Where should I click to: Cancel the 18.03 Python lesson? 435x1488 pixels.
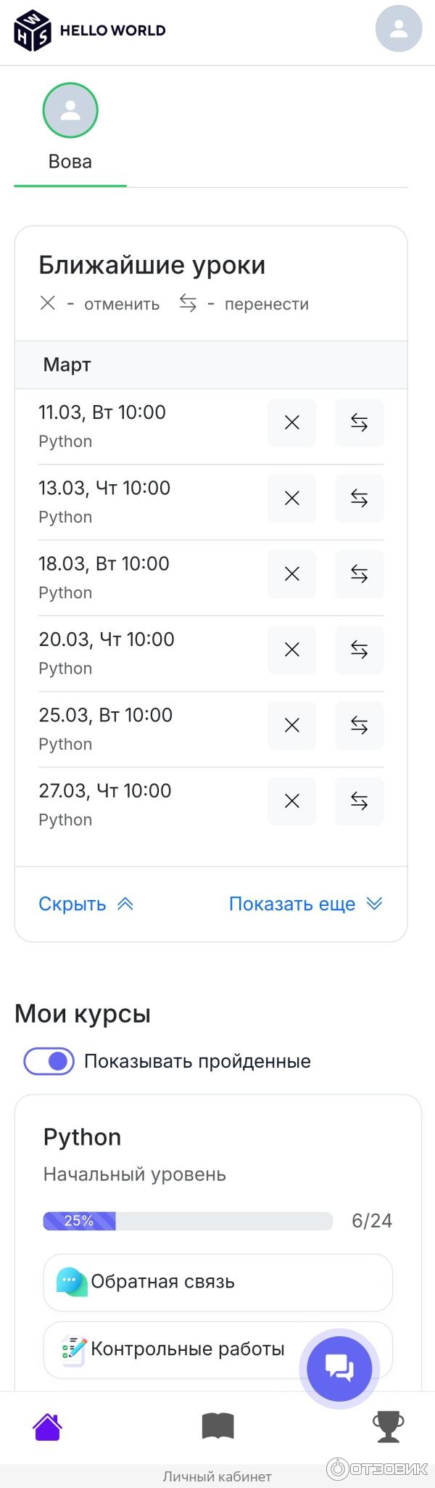click(291, 574)
